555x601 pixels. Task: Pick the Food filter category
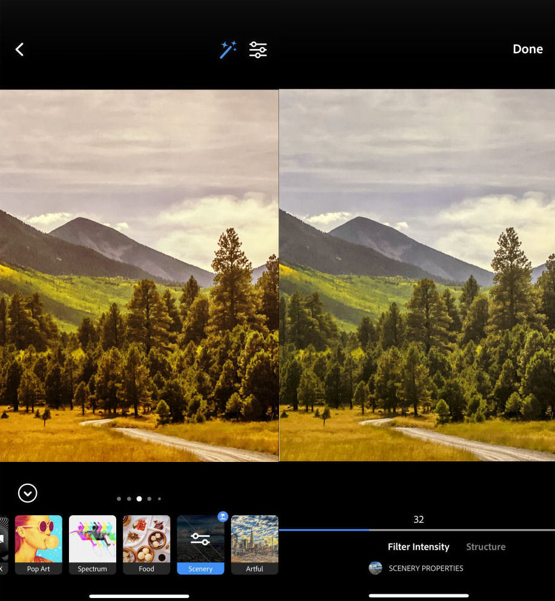coord(146,544)
